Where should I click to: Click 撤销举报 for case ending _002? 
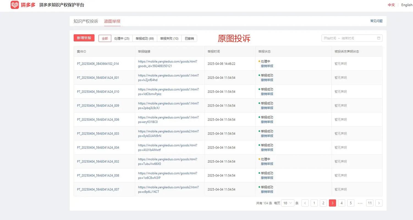click(x=267, y=164)
